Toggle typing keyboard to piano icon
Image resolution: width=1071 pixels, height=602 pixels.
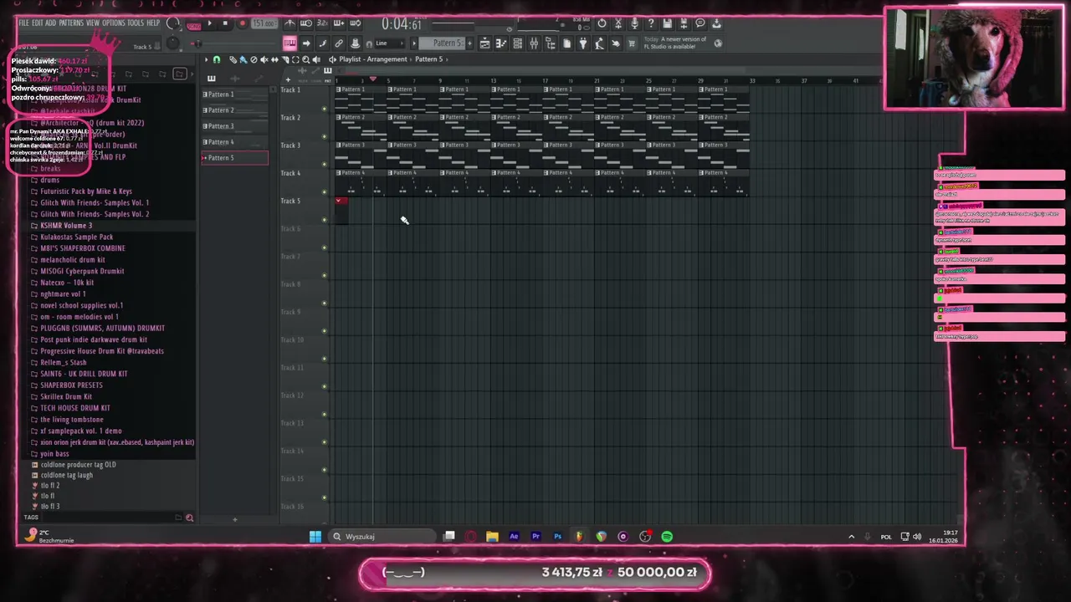(x=290, y=43)
